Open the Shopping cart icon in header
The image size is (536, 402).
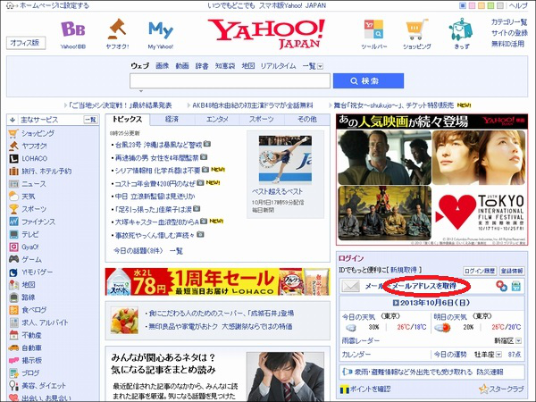point(416,29)
